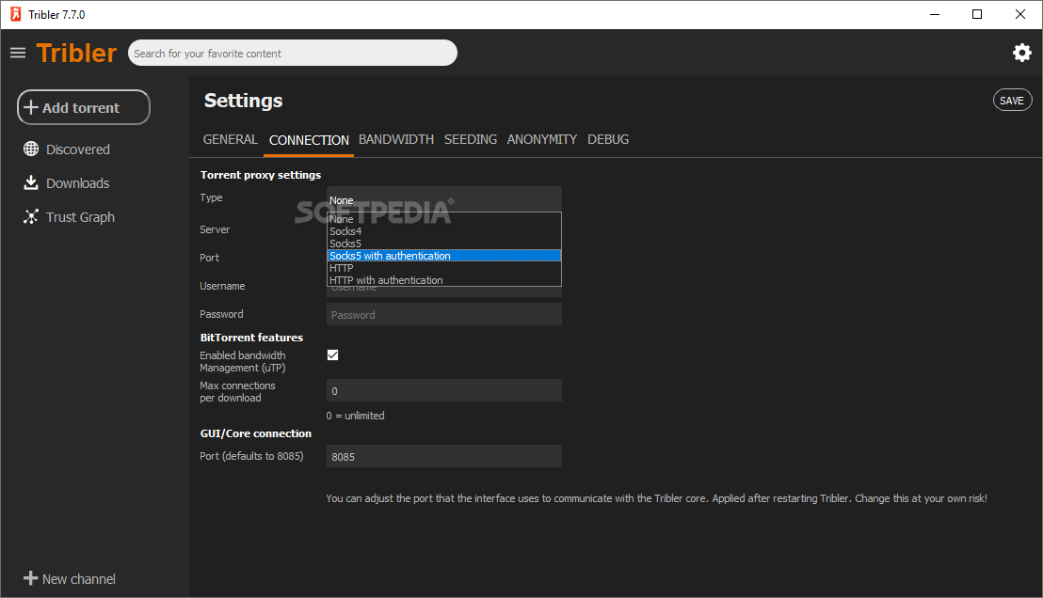The height and width of the screenshot is (598, 1043).
Task: Maximize the Tribler window
Action: 977,15
